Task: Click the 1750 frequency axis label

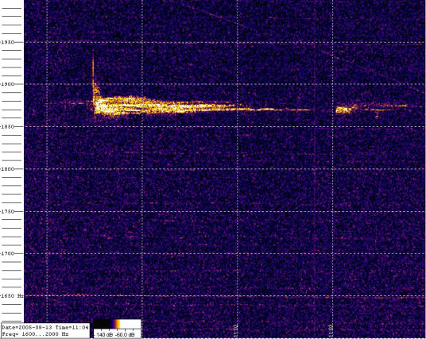Action: click(x=7, y=211)
